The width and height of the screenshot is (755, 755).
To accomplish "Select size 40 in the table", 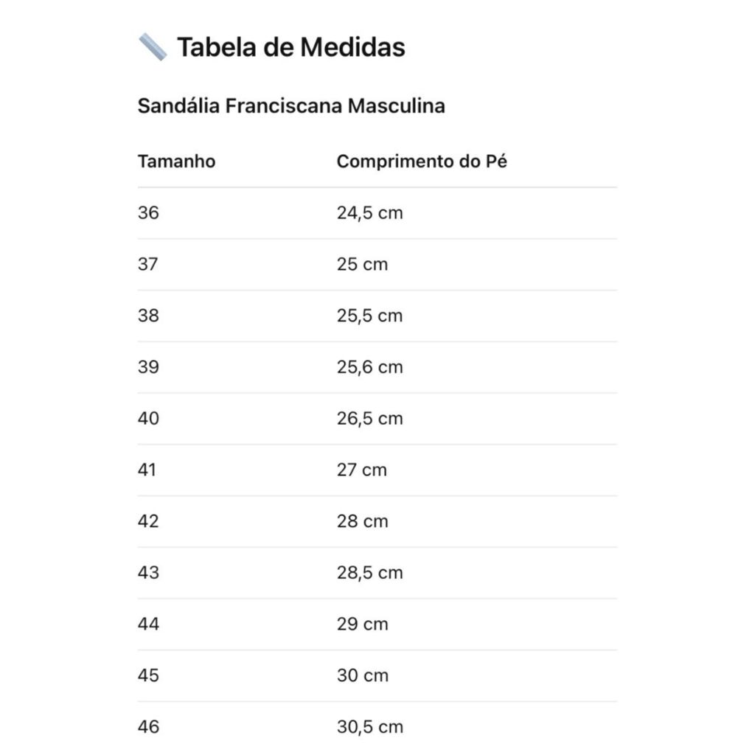I will [148, 419].
